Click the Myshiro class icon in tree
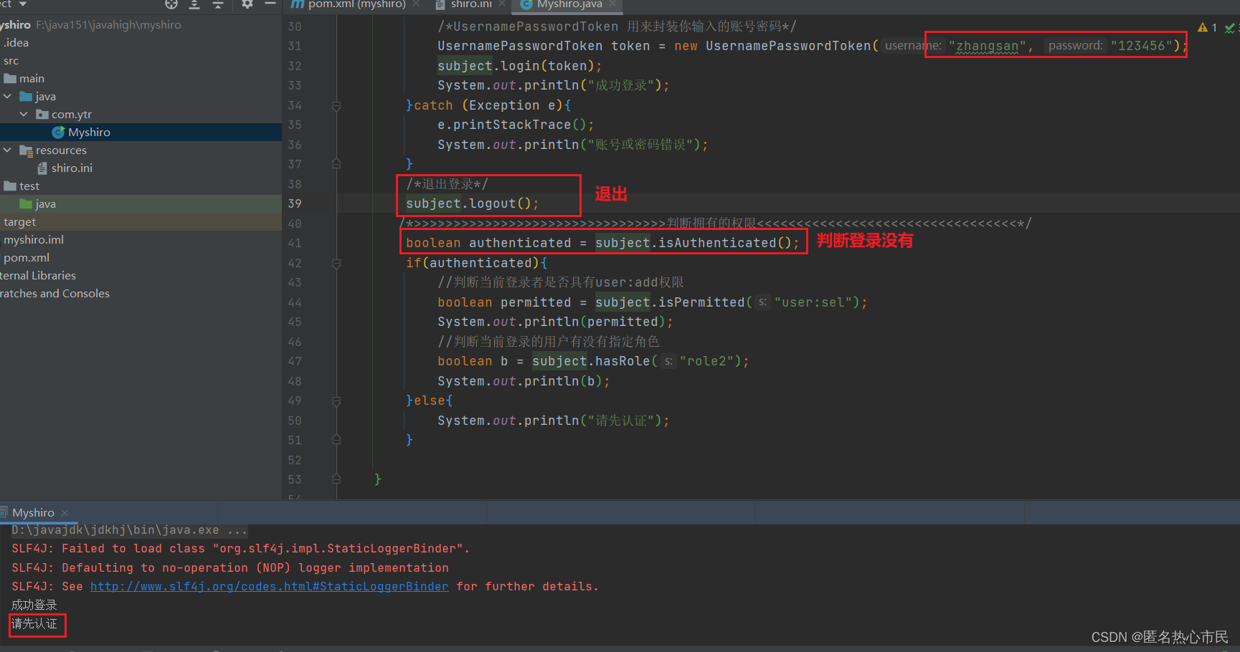This screenshot has height=652, width=1240. 58,133
